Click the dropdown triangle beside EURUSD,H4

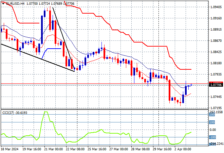[x=2, y=3]
